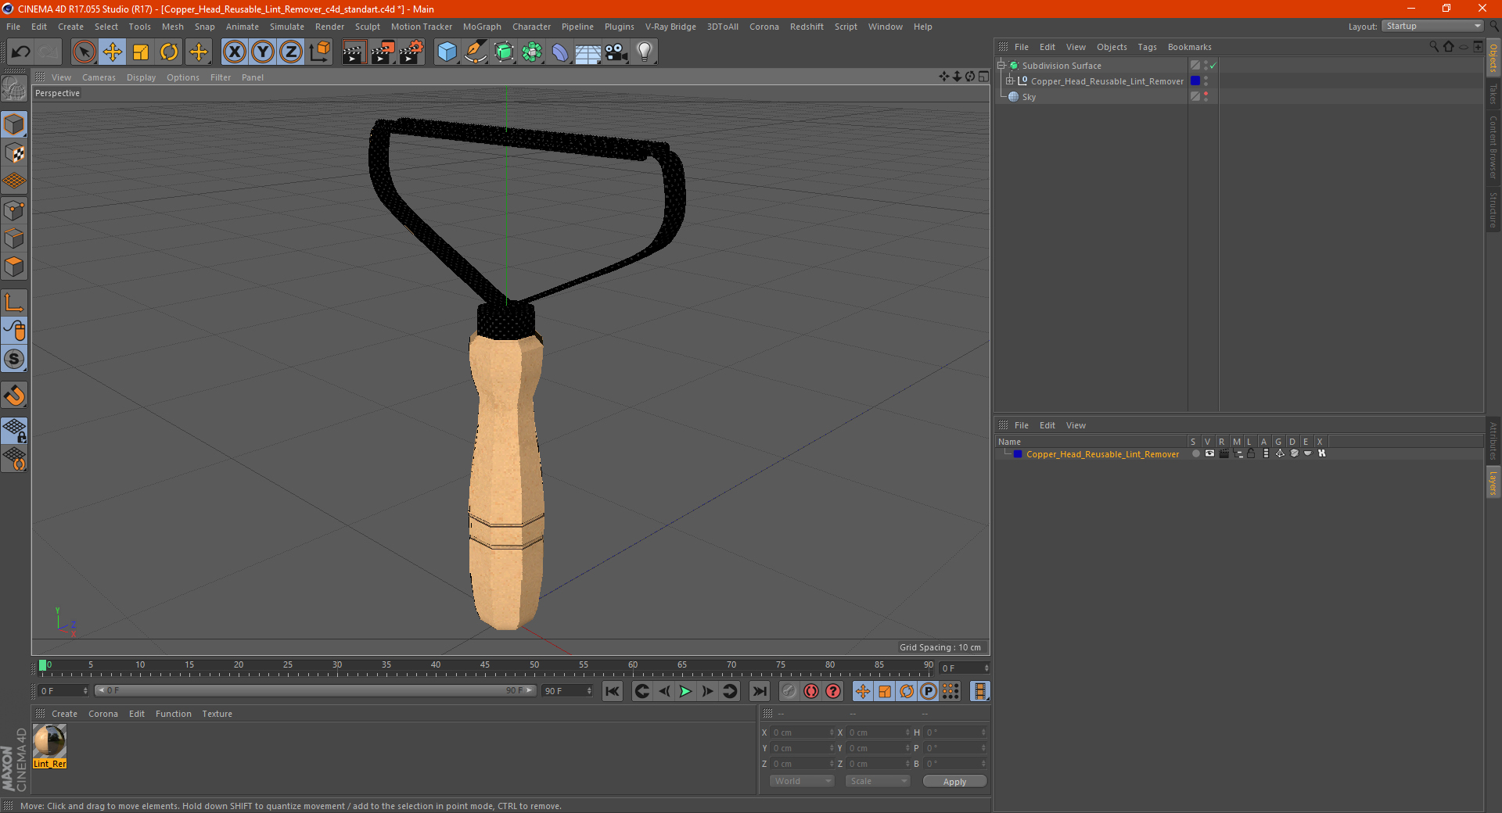Viewport: 1502px width, 813px height.
Task: Add a Camera object
Action: [x=616, y=52]
